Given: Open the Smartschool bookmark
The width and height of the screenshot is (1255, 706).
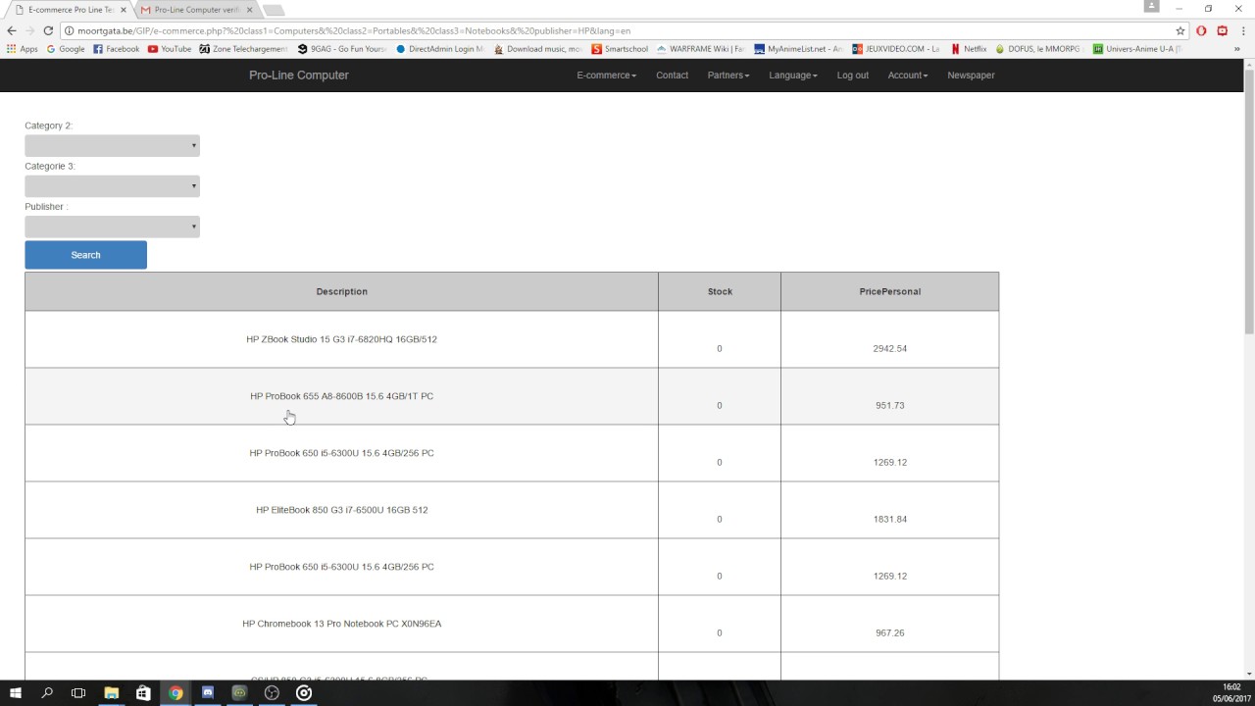Looking at the screenshot, I should (620, 49).
